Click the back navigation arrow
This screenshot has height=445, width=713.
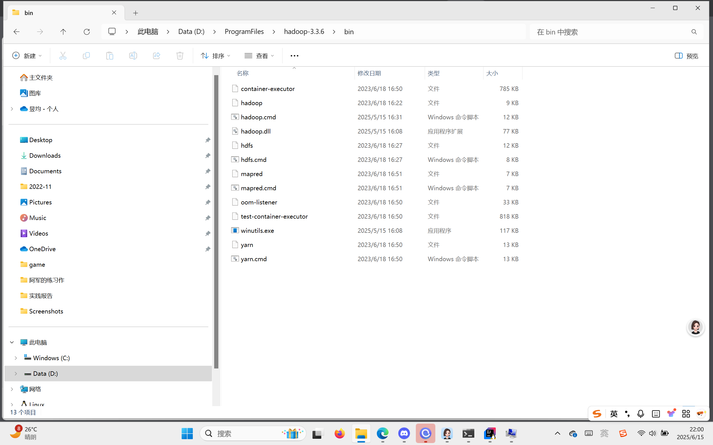click(16, 32)
